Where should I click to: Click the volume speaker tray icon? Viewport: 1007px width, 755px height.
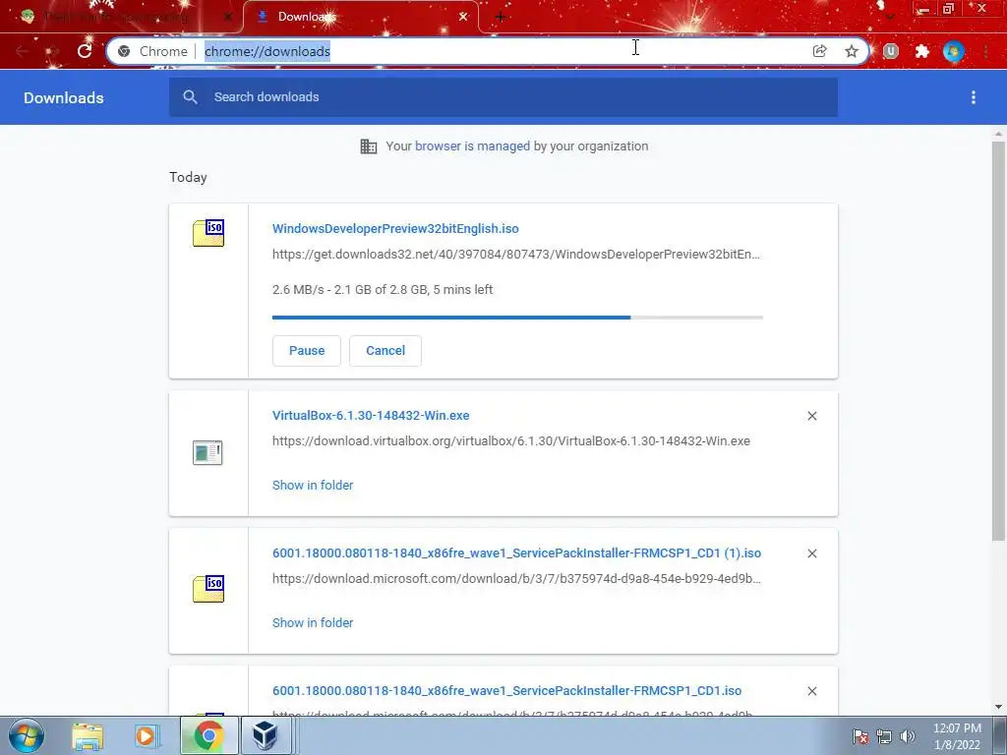[908, 736]
